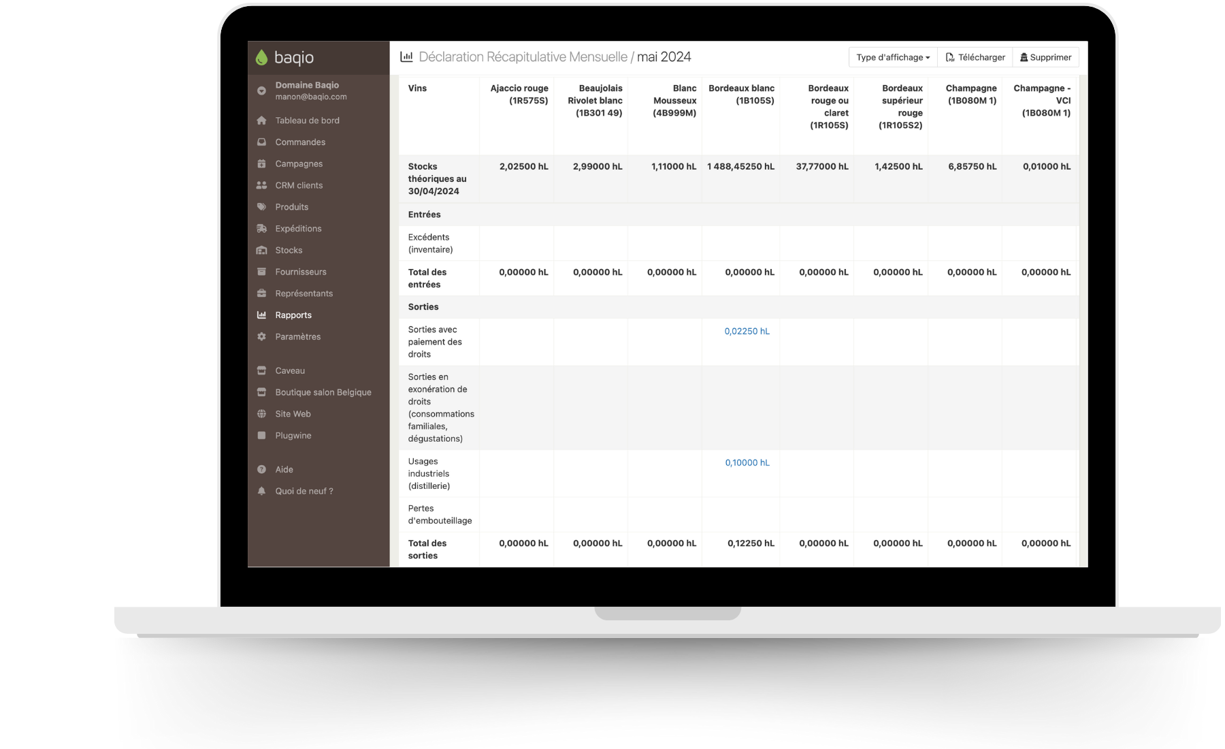
Task: Click the Quoi de neuf bell icon
Action: 261,492
